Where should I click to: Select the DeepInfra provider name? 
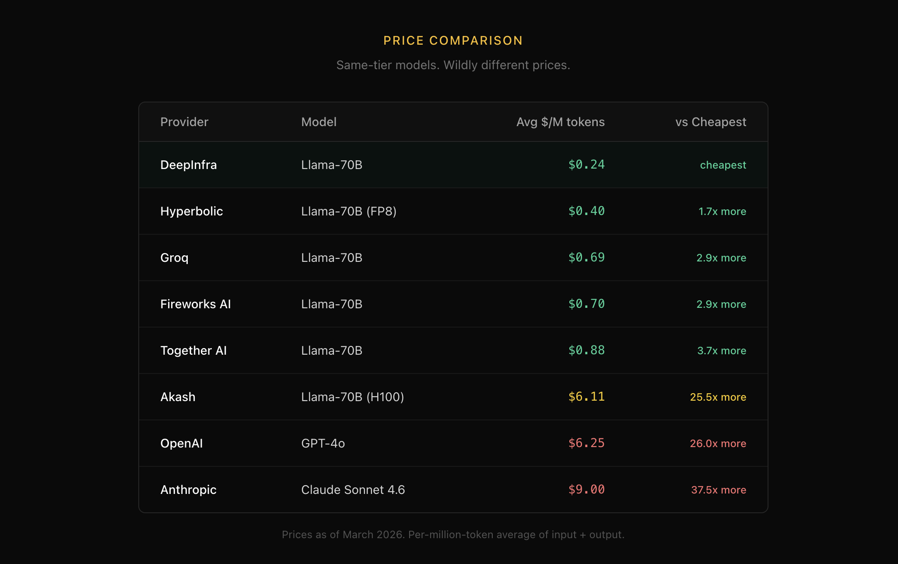[x=189, y=165]
